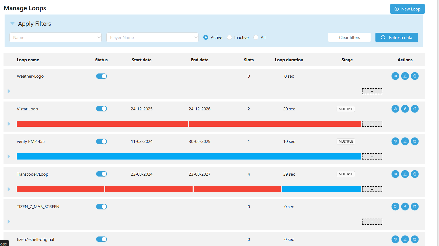Viewport: 439px width, 246px height.
Task: Create a New Loop
Action: (x=407, y=9)
